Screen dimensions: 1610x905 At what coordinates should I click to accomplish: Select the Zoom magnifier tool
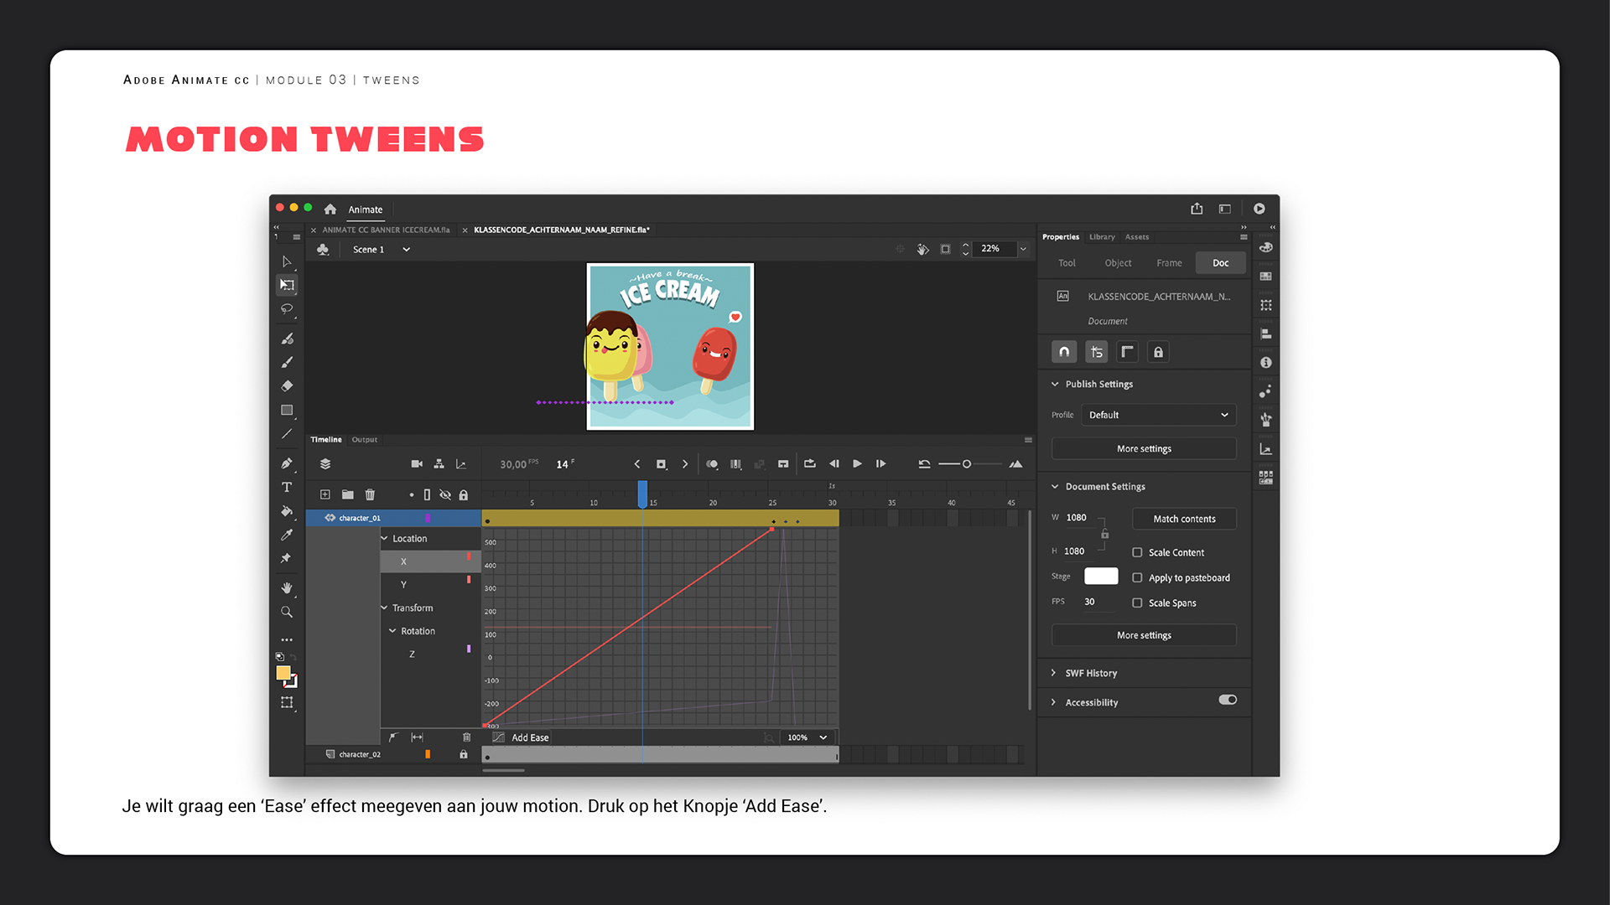[287, 613]
